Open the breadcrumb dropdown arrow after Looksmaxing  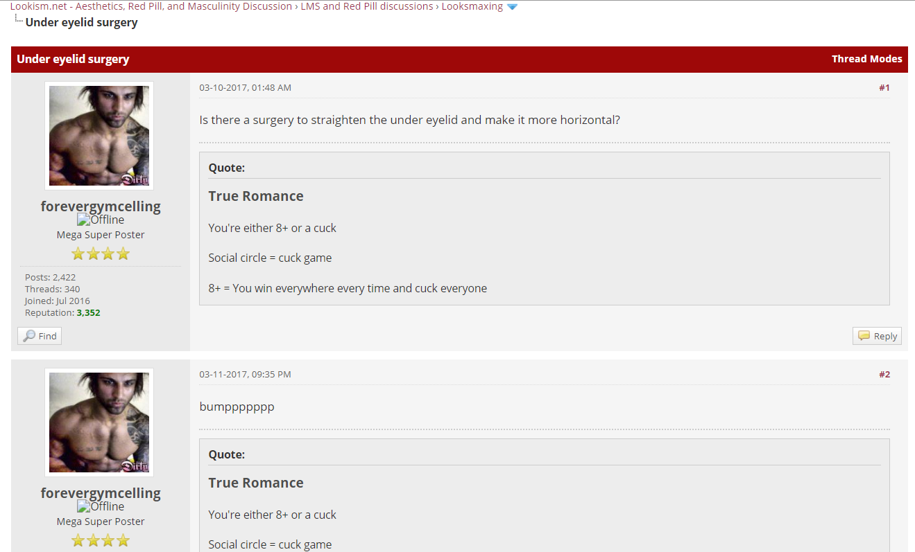(x=512, y=7)
